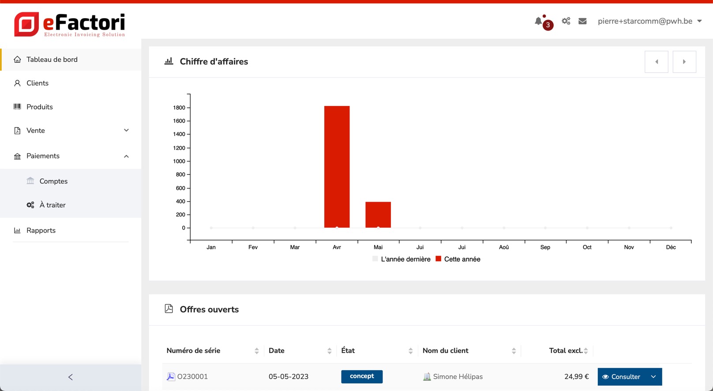Go to Clients in the sidebar

38,83
